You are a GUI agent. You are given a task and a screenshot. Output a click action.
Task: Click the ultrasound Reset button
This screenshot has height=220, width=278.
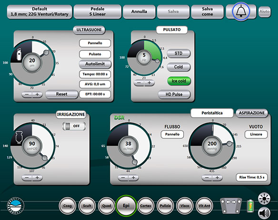tap(62, 94)
